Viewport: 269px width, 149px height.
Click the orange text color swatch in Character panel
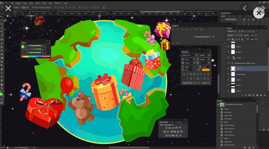tap(206, 69)
